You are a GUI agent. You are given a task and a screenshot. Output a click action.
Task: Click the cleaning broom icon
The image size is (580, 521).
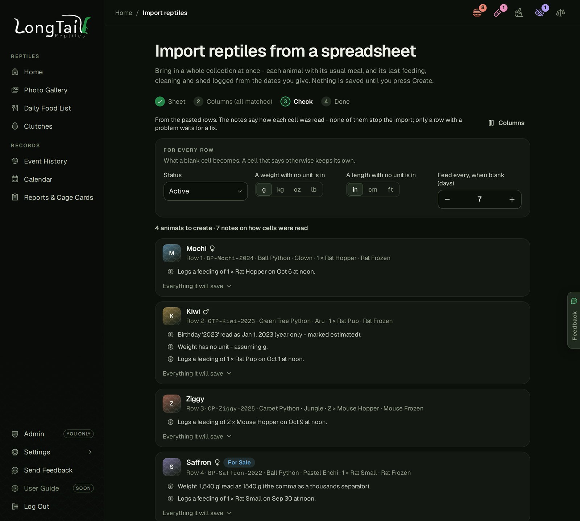point(519,13)
